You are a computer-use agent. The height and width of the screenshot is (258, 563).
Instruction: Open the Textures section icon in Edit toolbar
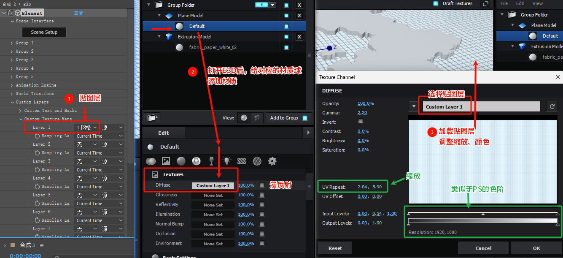coord(166,161)
